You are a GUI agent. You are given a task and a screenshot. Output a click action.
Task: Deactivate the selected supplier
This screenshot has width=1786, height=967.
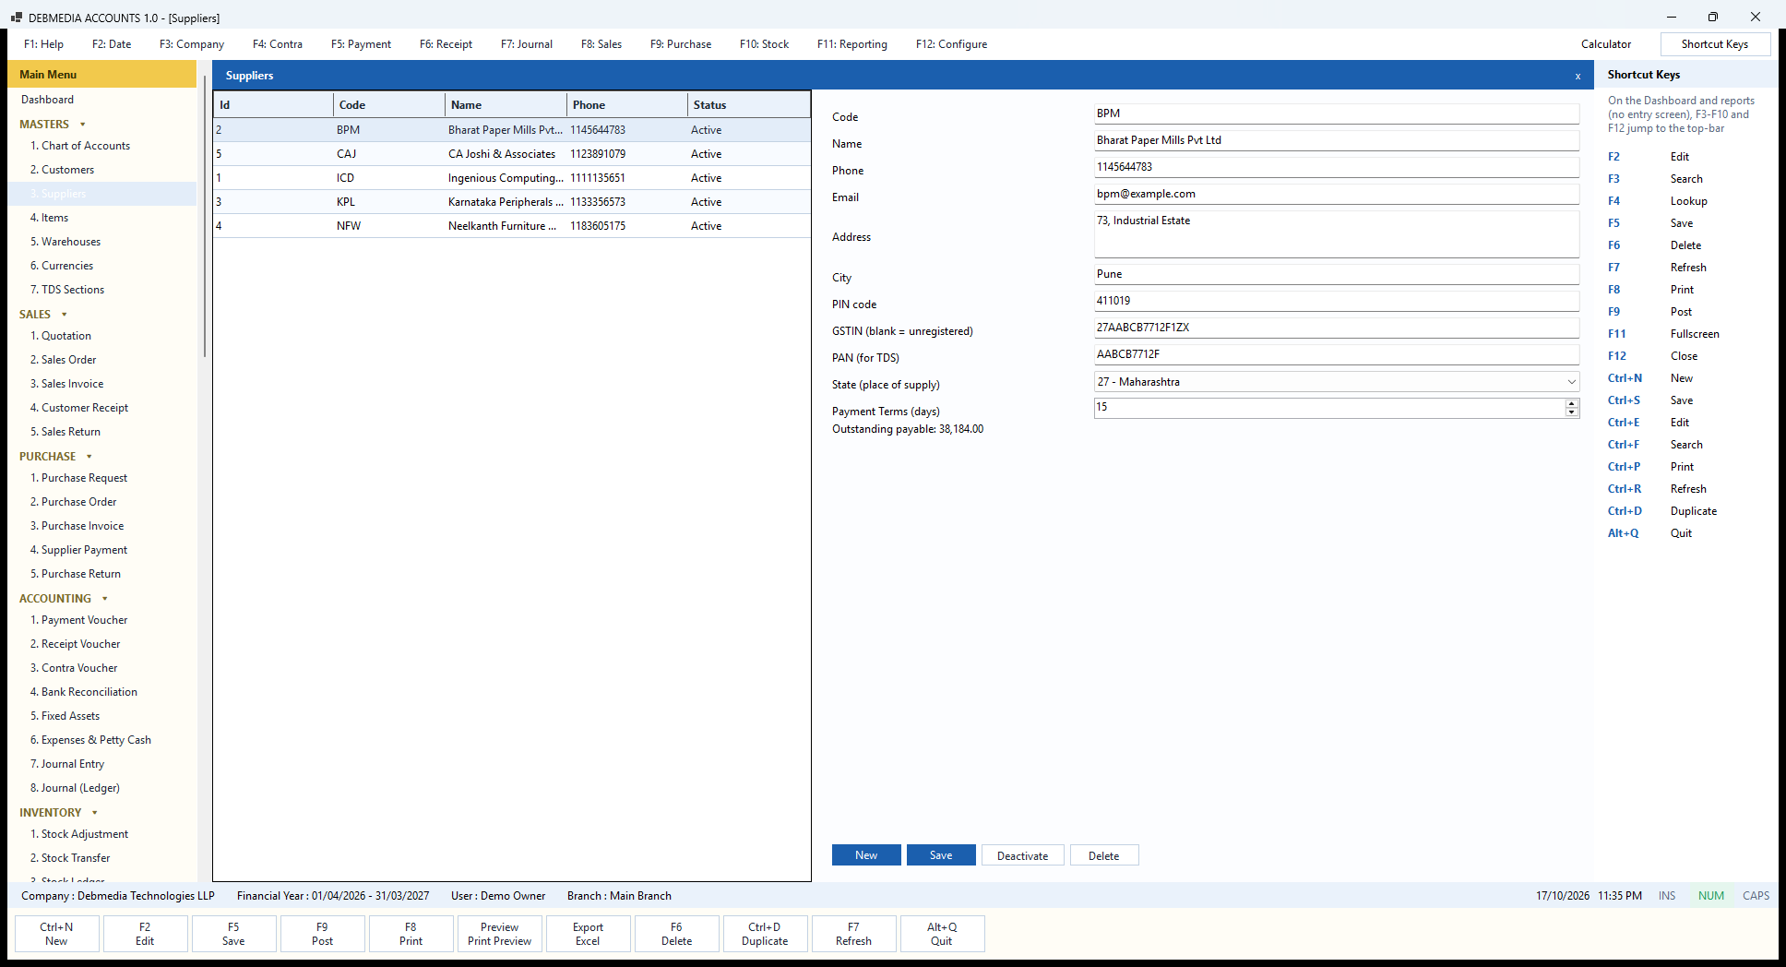pyautogui.click(x=1022, y=855)
